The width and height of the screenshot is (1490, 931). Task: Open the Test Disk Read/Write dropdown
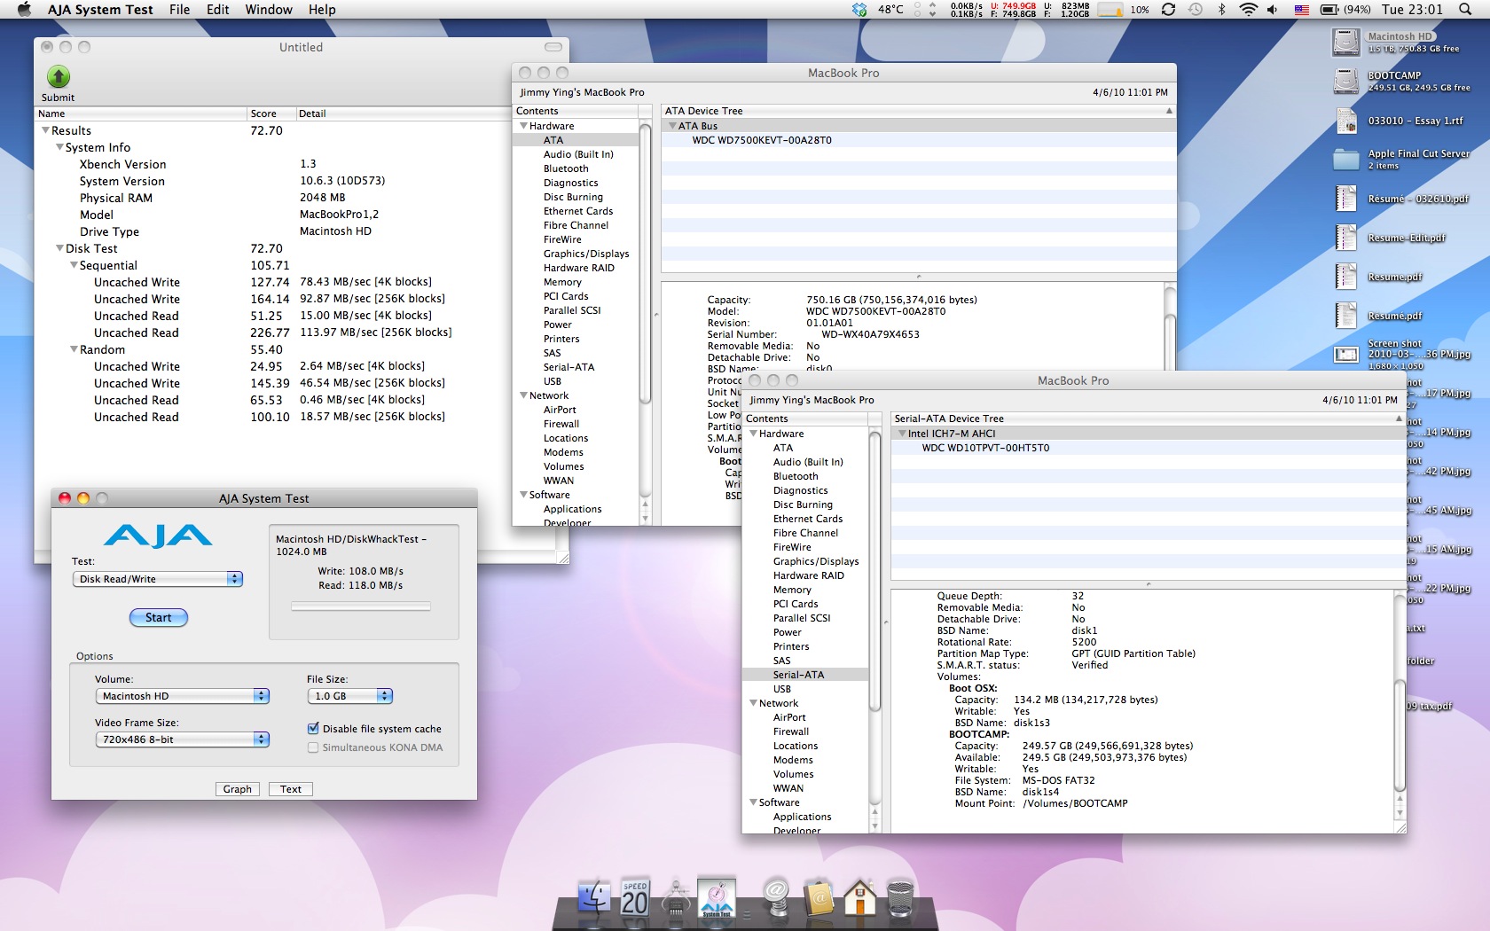pyautogui.click(x=158, y=579)
